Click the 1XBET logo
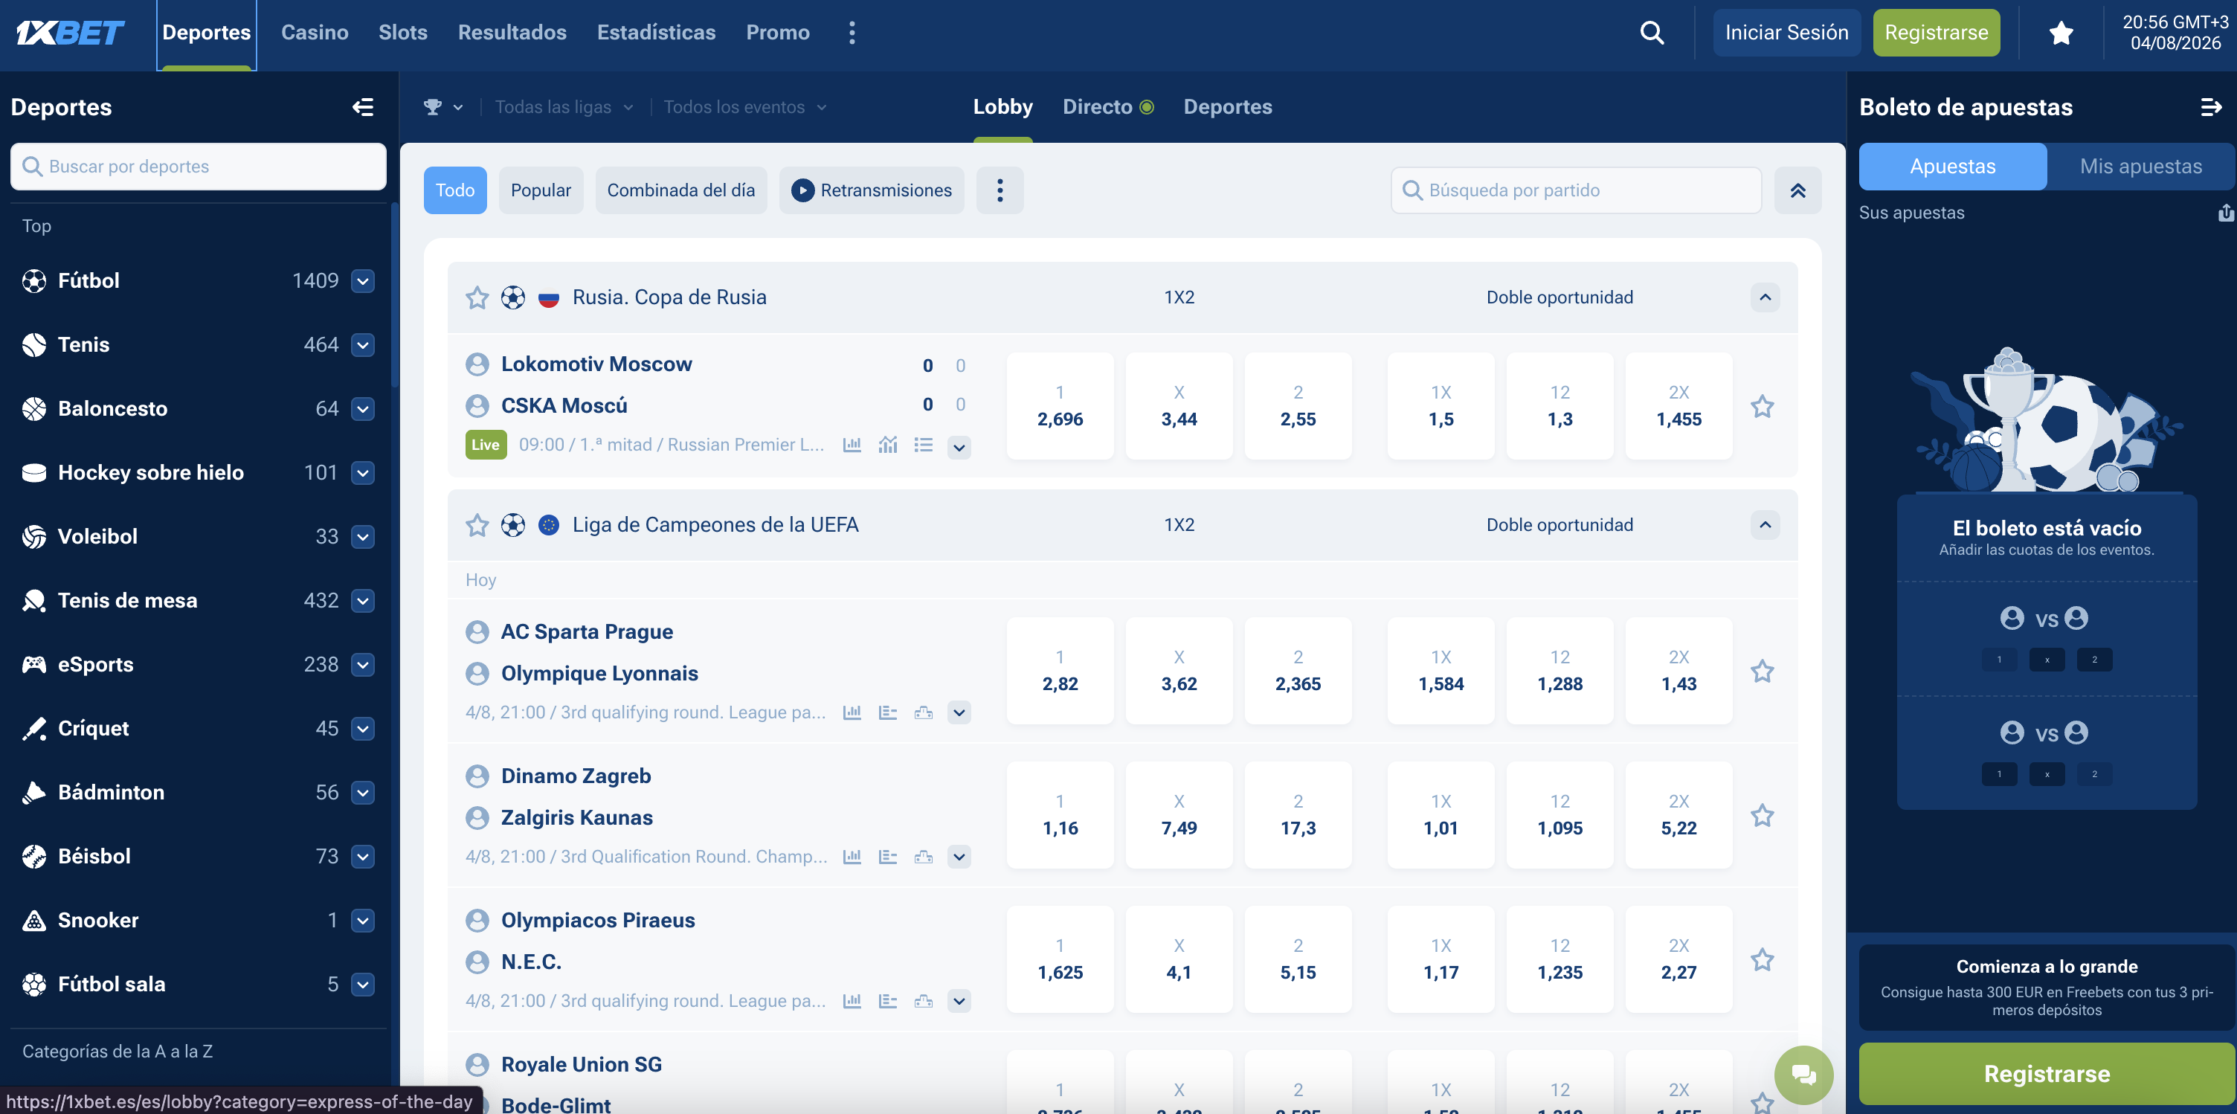Viewport: 2237px width, 1114px height. click(x=71, y=33)
